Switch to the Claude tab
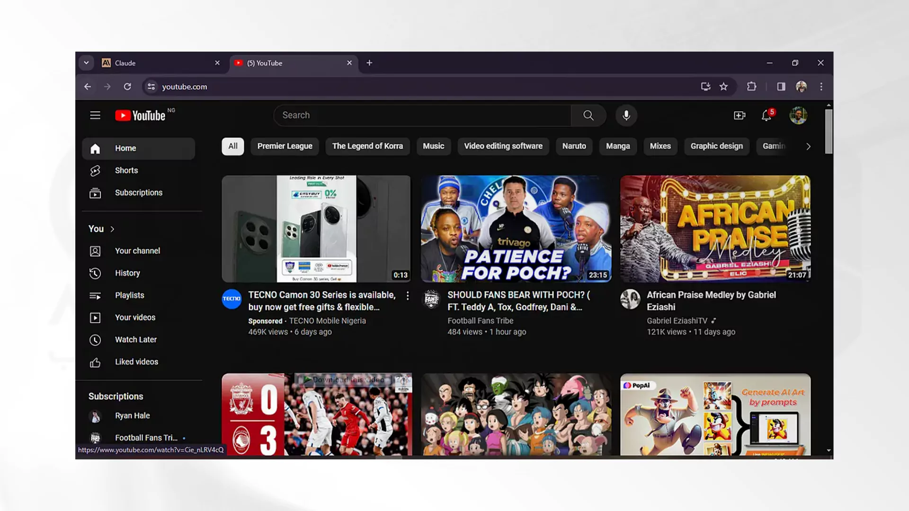 161,63
